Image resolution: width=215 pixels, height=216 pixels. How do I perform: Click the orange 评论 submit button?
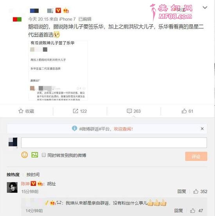[x=196, y=156]
